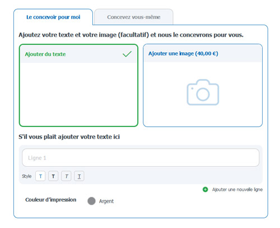Click the 'Ajoutez votre texte et votre image' heading
Image resolution: width=280 pixels, height=228 pixels.
pyautogui.click(x=131, y=35)
